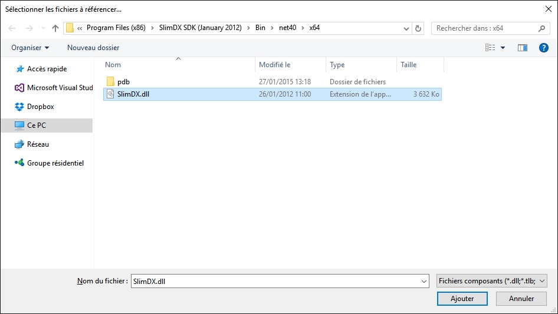The height and width of the screenshot is (314, 558).
Task: Click the Annuler button
Action: 521,299
